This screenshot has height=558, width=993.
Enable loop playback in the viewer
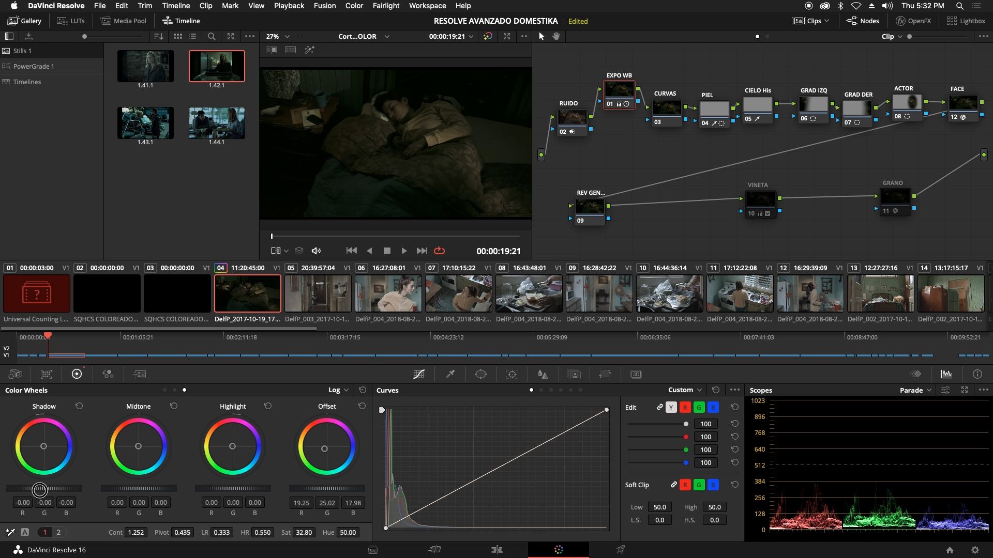point(439,251)
